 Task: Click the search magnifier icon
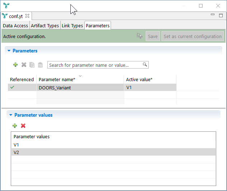tap(145, 65)
